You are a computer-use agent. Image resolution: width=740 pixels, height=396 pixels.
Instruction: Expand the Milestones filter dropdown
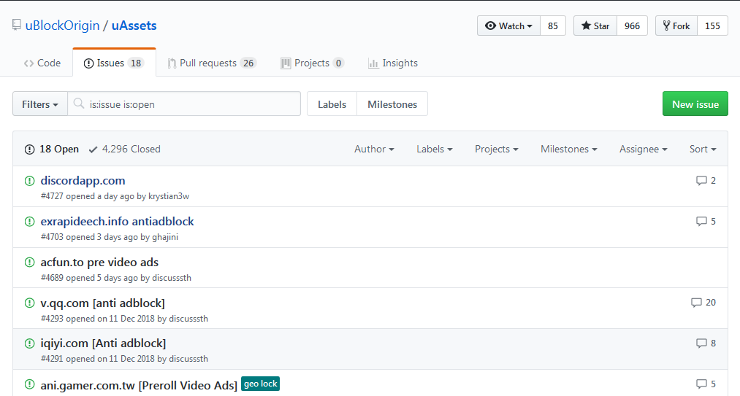coord(568,150)
